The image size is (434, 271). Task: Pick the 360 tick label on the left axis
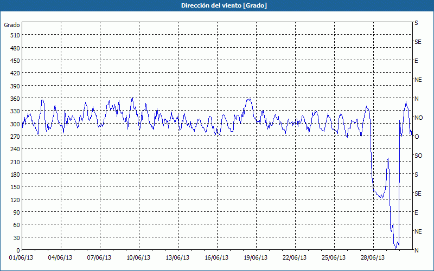[x=15, y=99]
